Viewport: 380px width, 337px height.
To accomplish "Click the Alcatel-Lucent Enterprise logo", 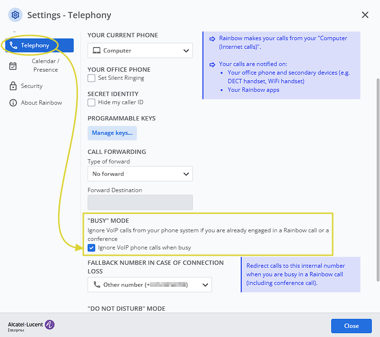I will pos(31,326).
